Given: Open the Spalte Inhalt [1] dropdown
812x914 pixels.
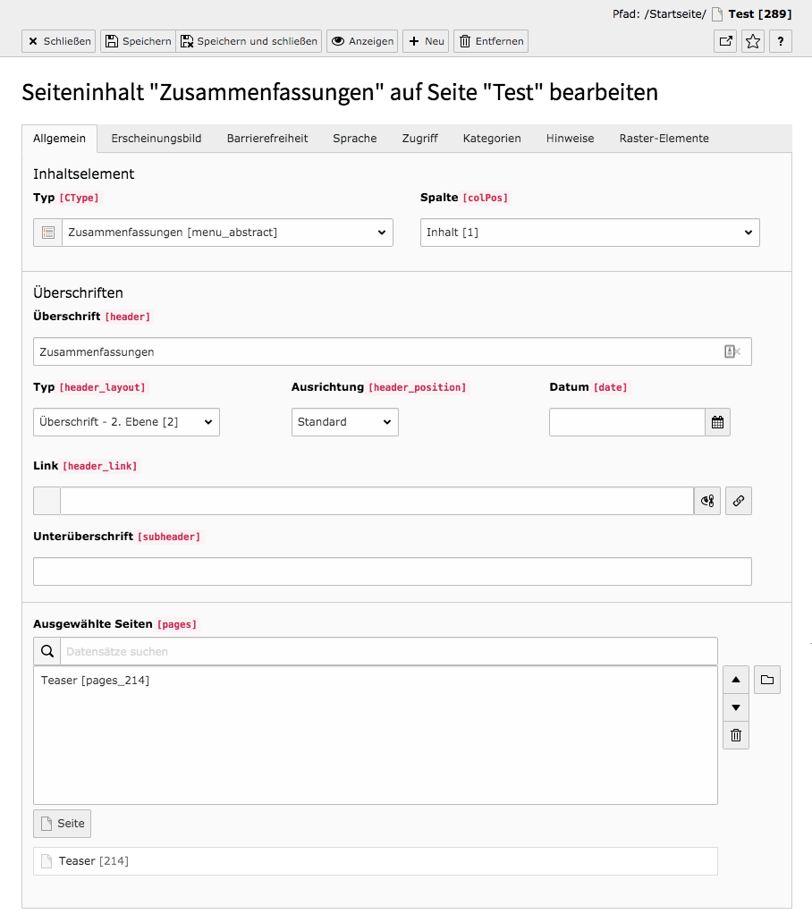Looking at the screenshot, I should 590,233.
